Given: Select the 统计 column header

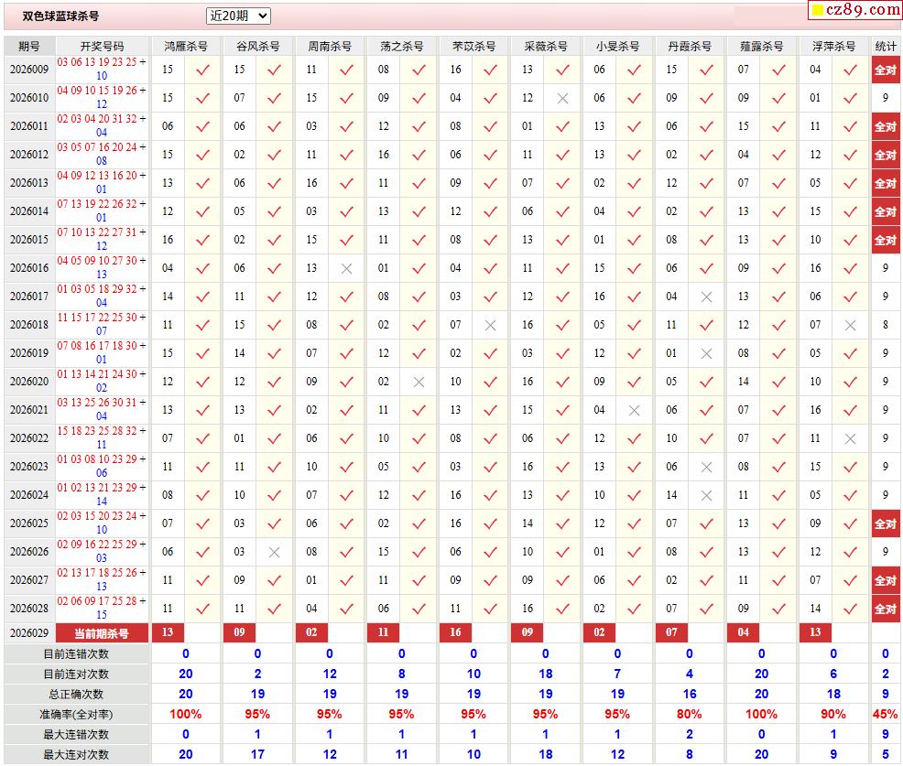Looking at the screenshot, I should [886, 46].
